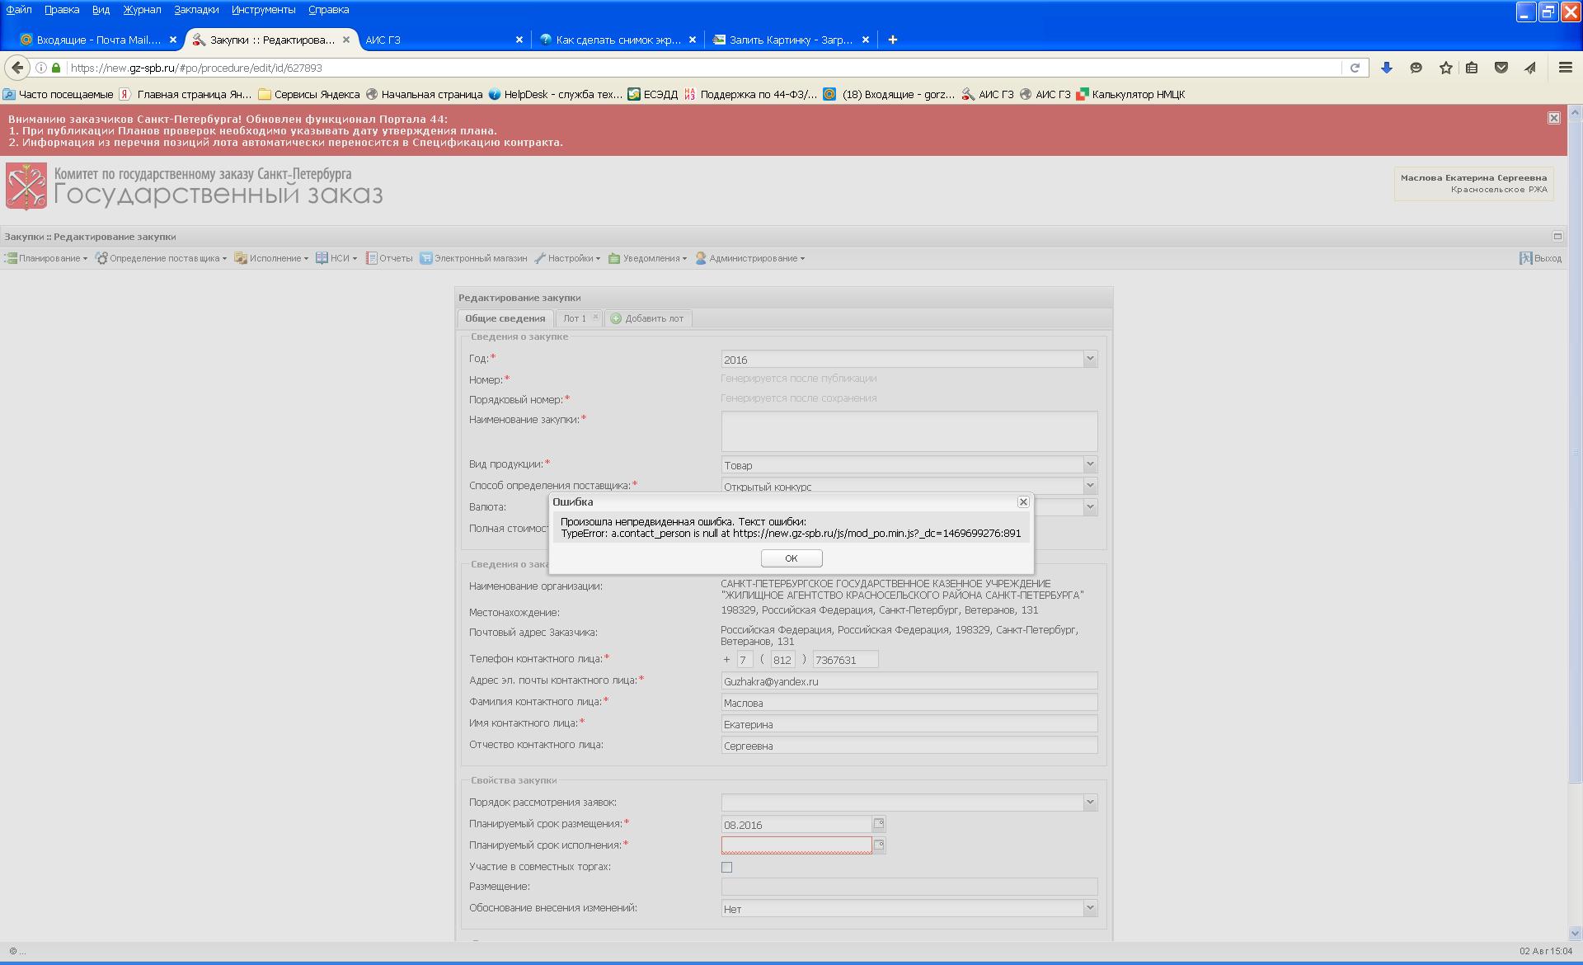This screenshot has width=1583, height=965.
Task: Dismiss the red notification banner
Action: [1553, 118]
